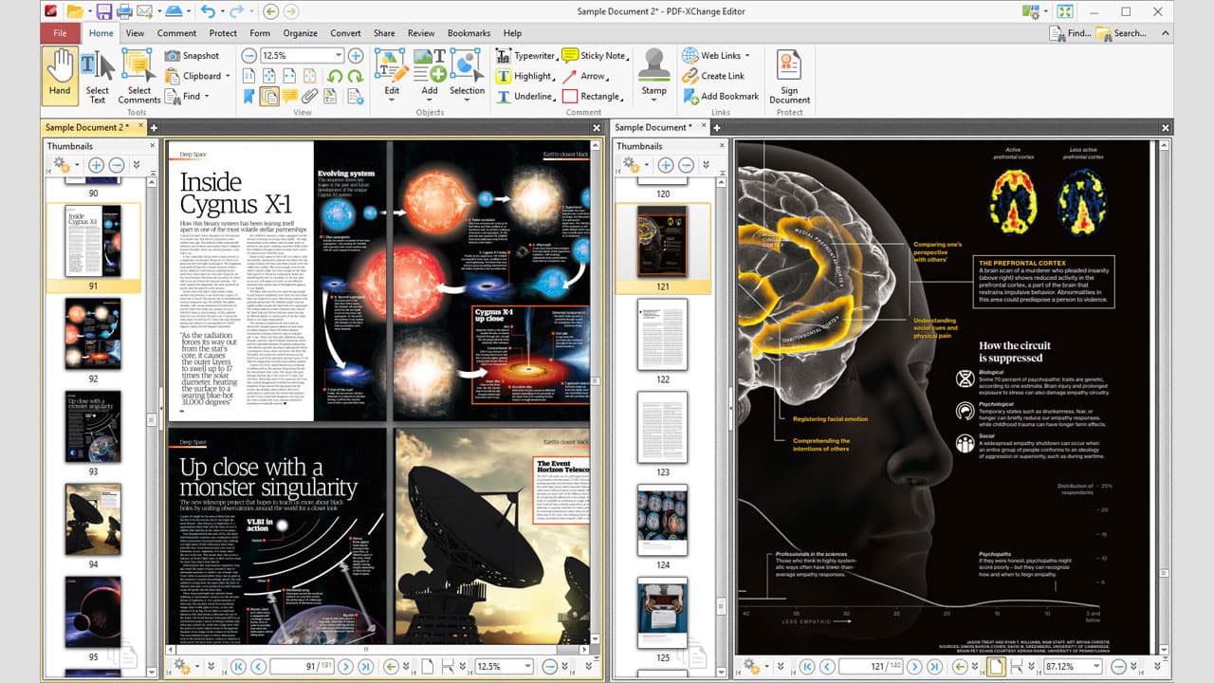Take a Snapshot of the page
This screenshot has height=683, width=1214.
pyautogui.click(x=196, y=55)
